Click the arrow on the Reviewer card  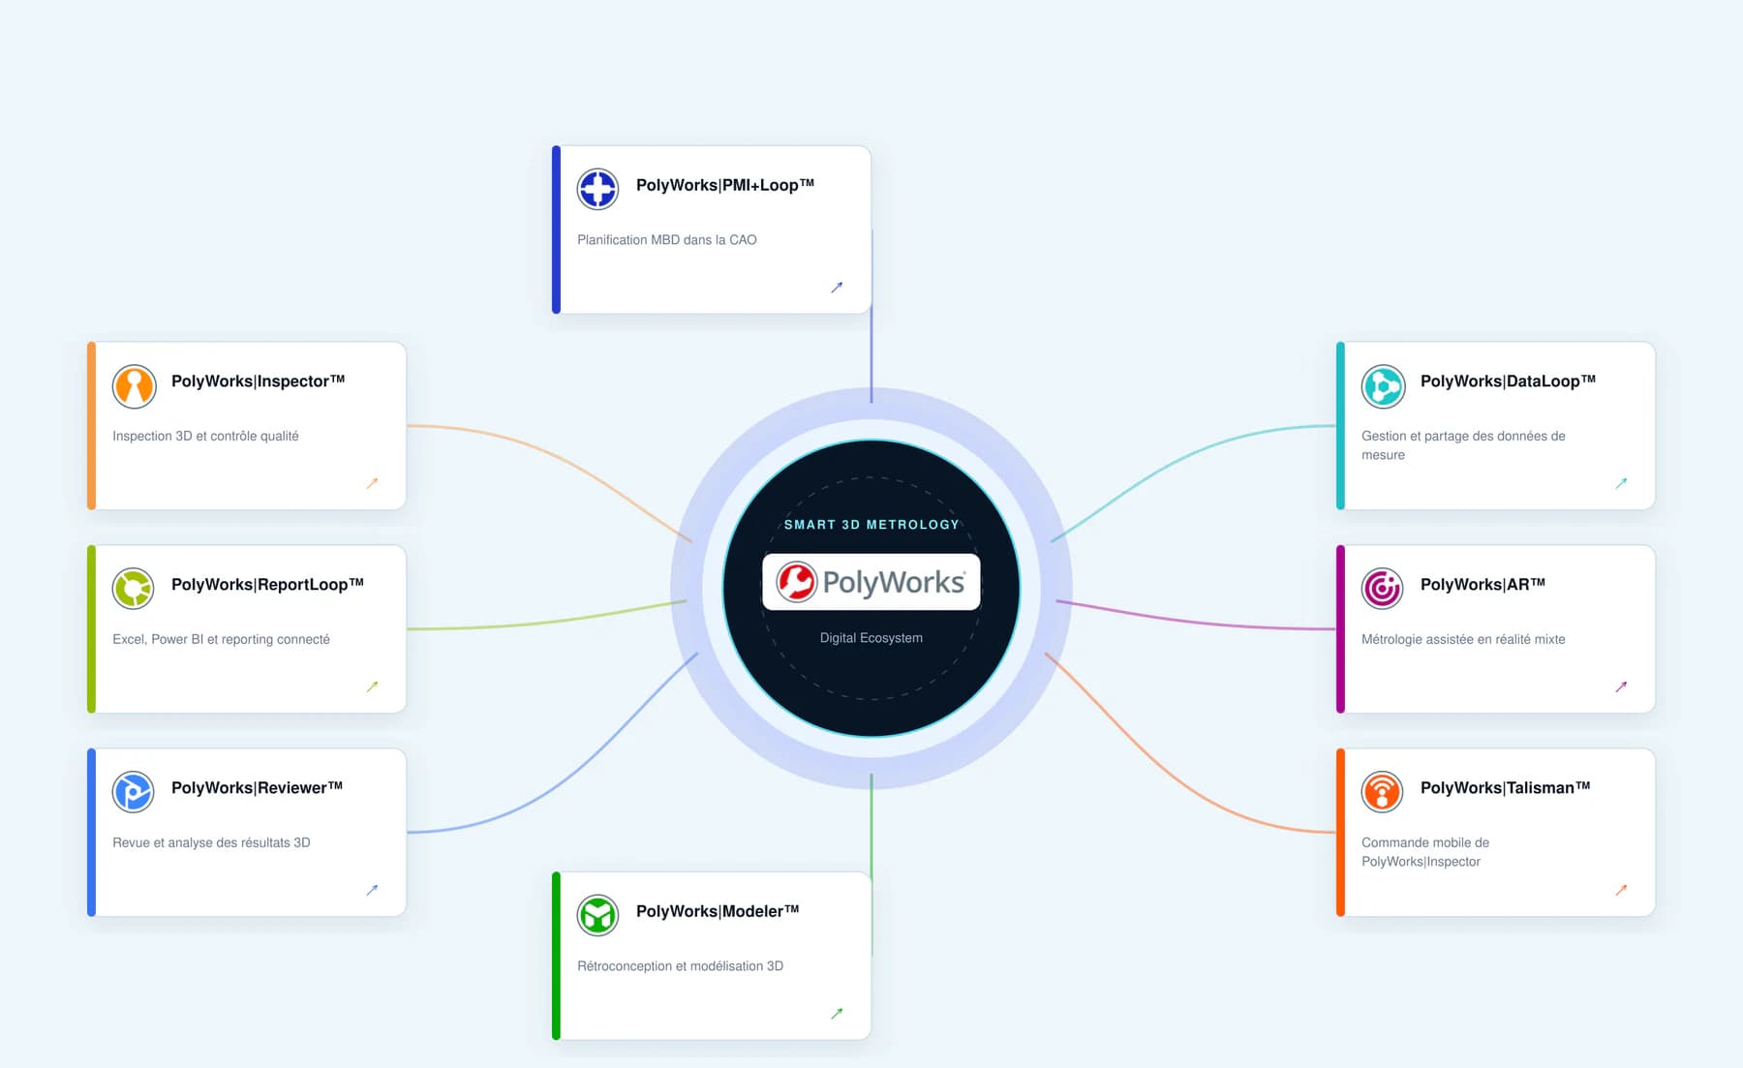[372, 890]
